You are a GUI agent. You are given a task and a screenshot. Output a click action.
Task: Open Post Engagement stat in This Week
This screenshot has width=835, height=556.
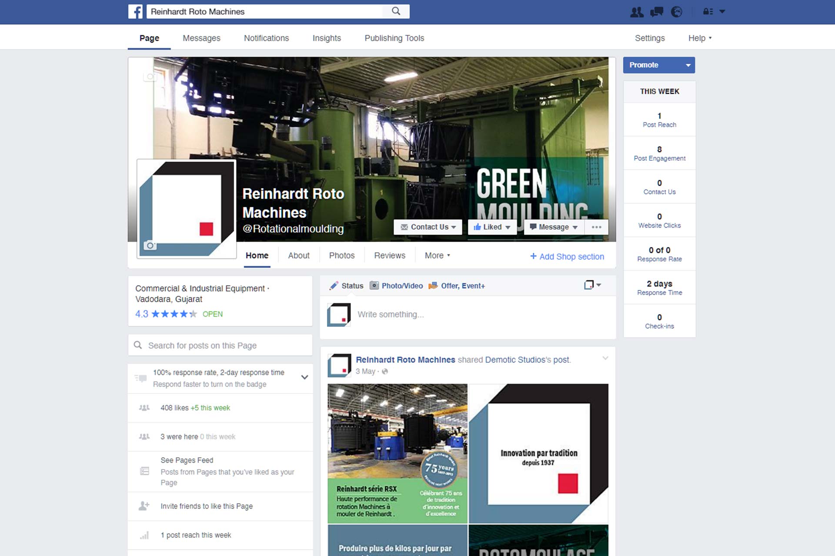coord(659,153)
